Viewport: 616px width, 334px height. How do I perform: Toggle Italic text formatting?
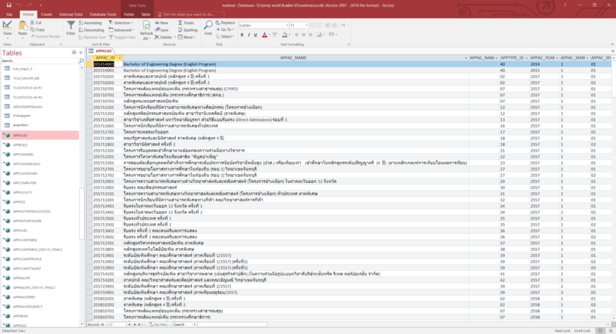[249, 36]
